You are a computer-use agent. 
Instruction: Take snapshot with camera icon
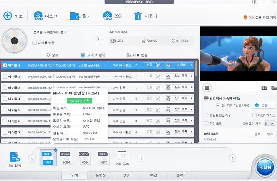pos(264,88)
